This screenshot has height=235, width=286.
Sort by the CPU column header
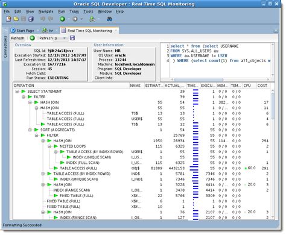coord(249,86)
